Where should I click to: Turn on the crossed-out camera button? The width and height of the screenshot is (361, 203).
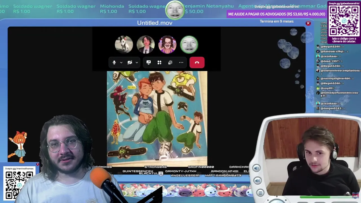point(130,63)
